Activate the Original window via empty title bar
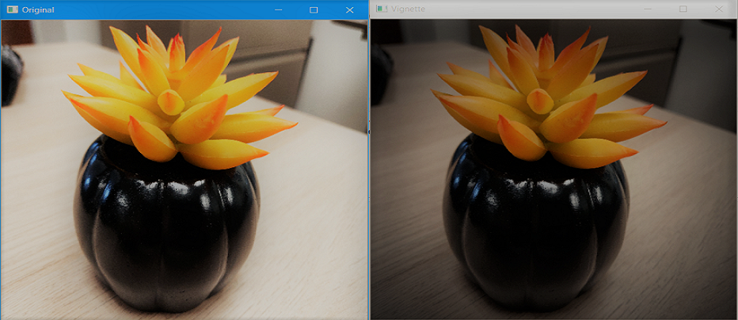Image resolution: width=738 pixels, height=320 pixels. (160, 10)
